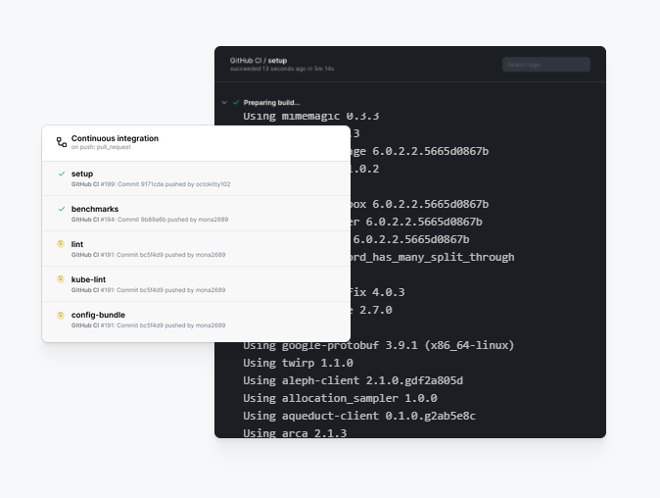Click log line ending 'er 6.0.2.2.5665d0867b'

pyautogui.click(x=416, y=222)
